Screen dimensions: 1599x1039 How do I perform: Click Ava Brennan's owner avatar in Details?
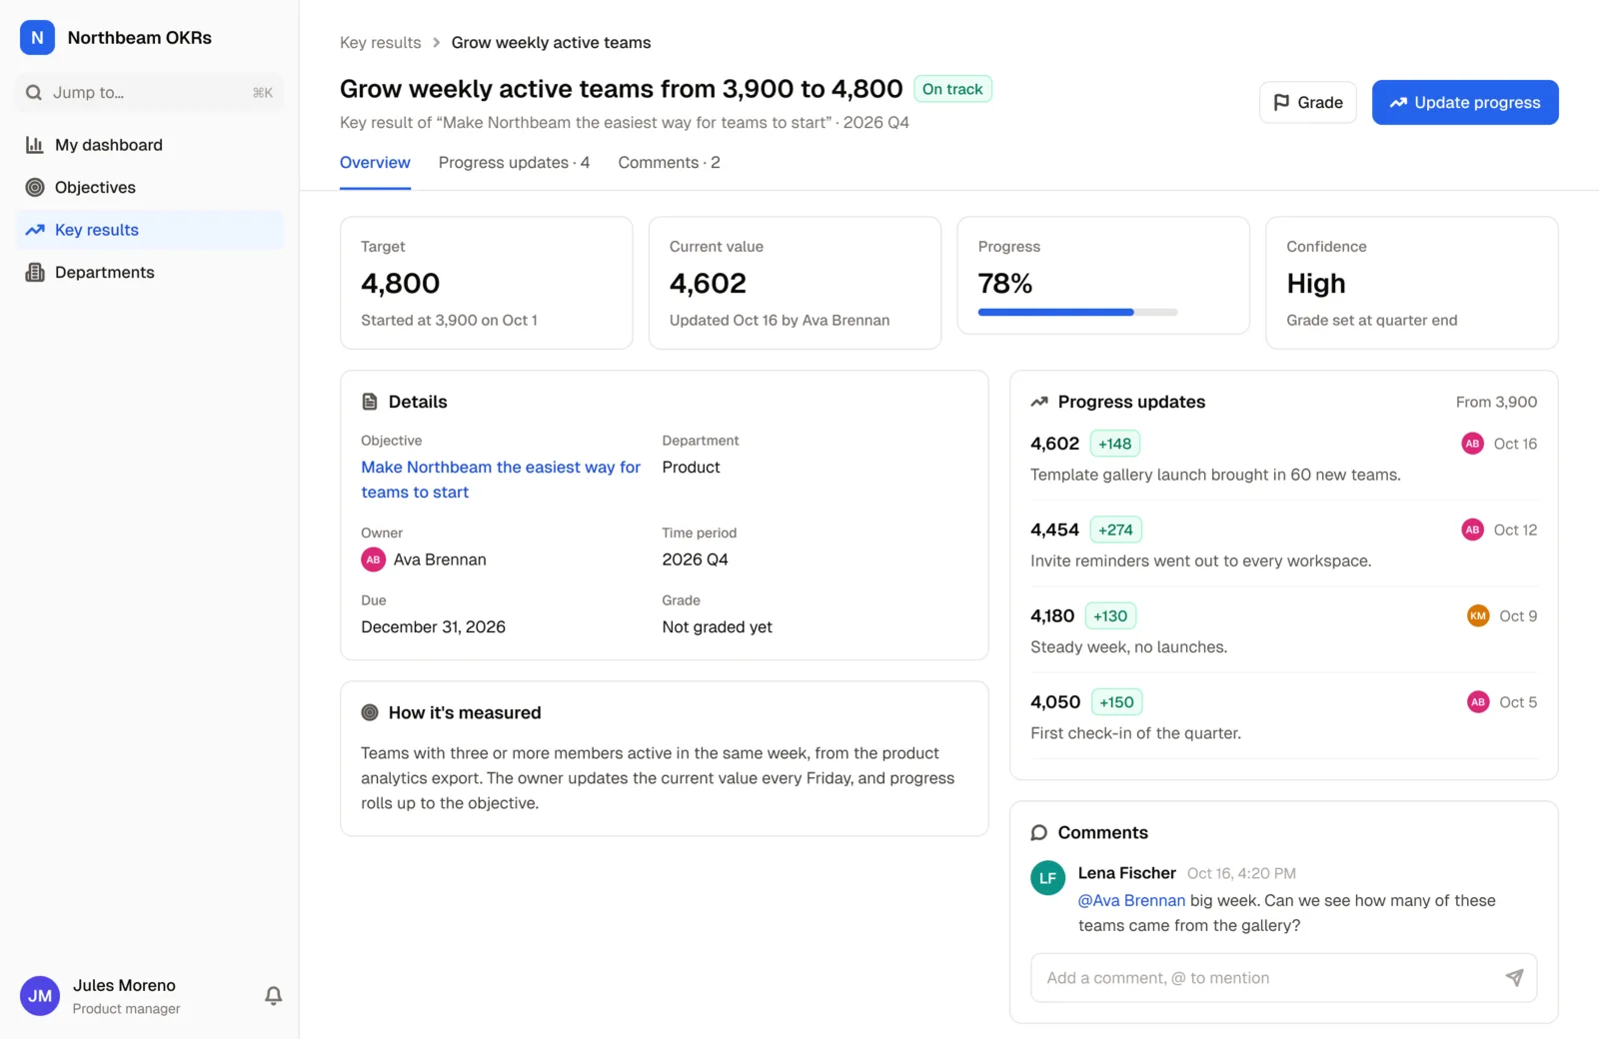coord(373,559)
